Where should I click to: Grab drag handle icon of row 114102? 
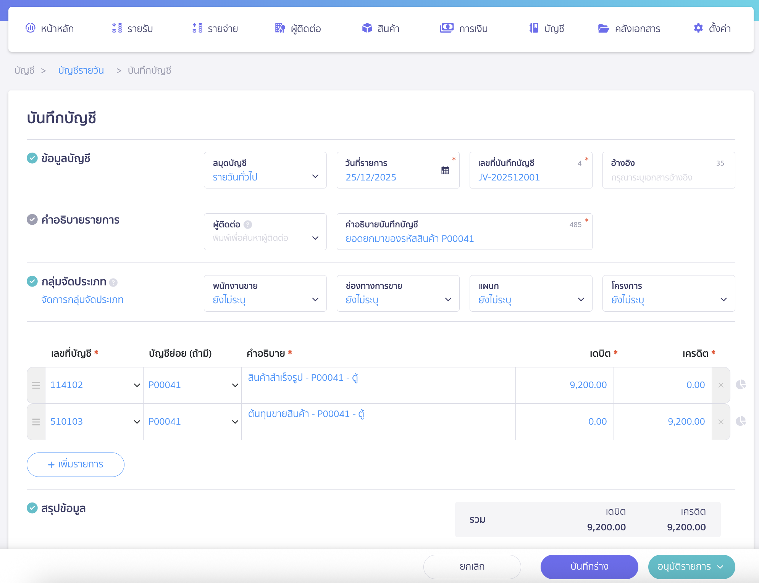point(36,385)
